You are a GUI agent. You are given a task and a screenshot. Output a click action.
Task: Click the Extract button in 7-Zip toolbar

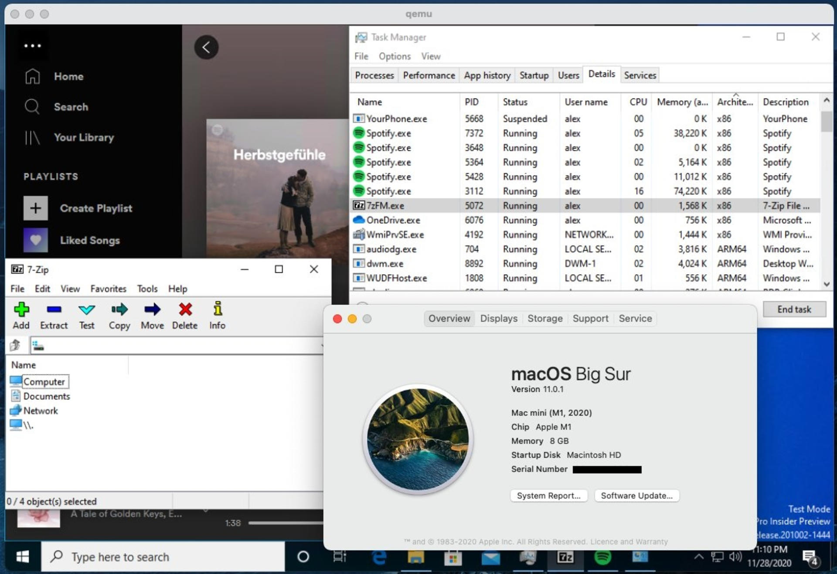point(54,316)
